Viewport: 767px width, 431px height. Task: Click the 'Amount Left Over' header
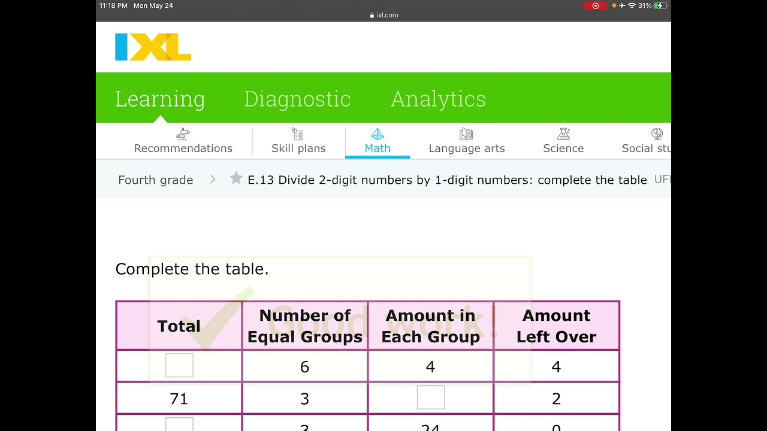[x=557, y=326]
